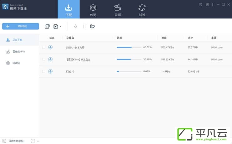Click file name 【西瓜Kune】长发公主
Viewport: 232px width, 144px height.
[78, 59]
